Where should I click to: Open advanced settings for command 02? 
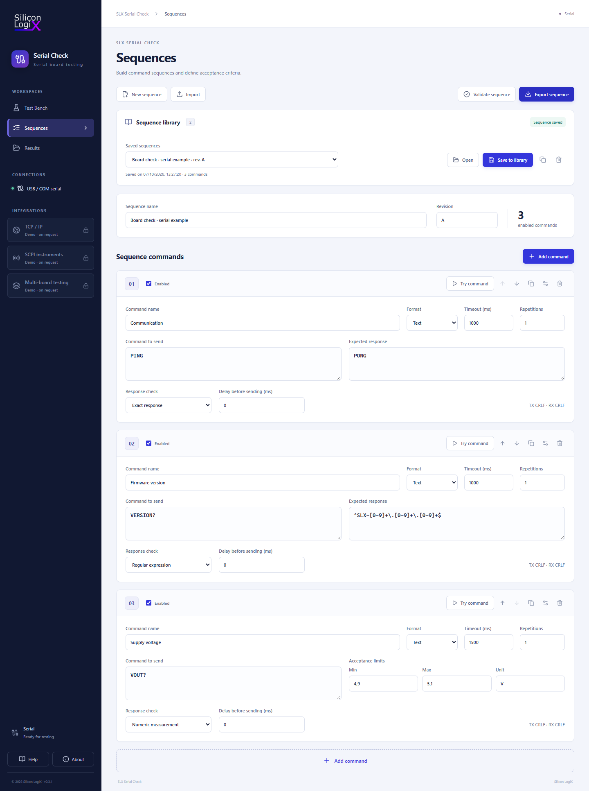pyautogui.click(x=546, y=443)
